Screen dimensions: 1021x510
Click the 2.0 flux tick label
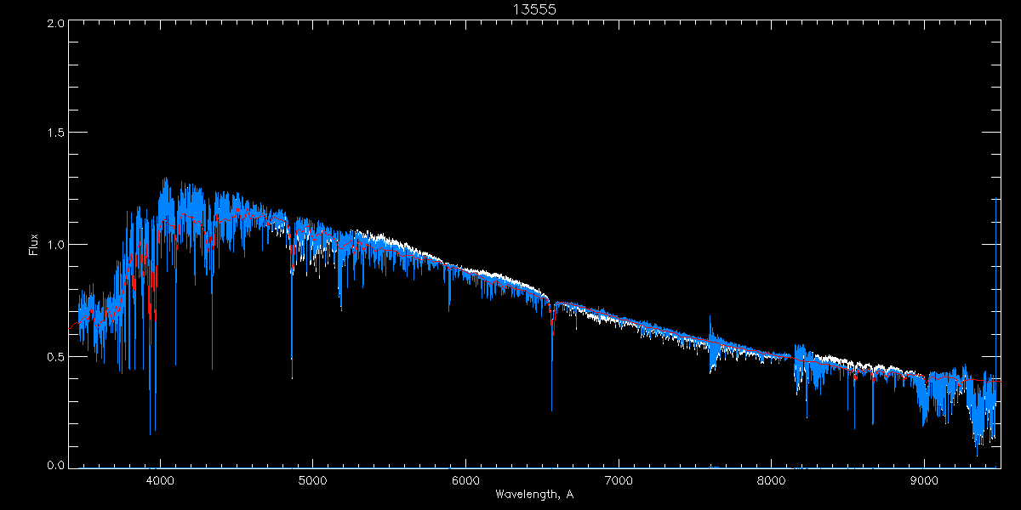[x=54, y=23]
